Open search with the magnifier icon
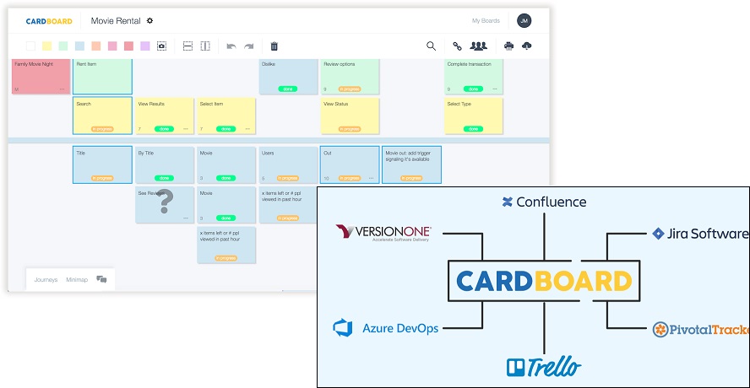The image size is (750, 388). click(x=432, y=46)
